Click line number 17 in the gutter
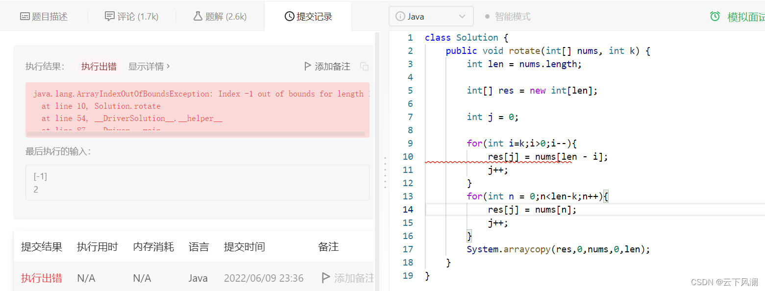 tap(408, 249)
